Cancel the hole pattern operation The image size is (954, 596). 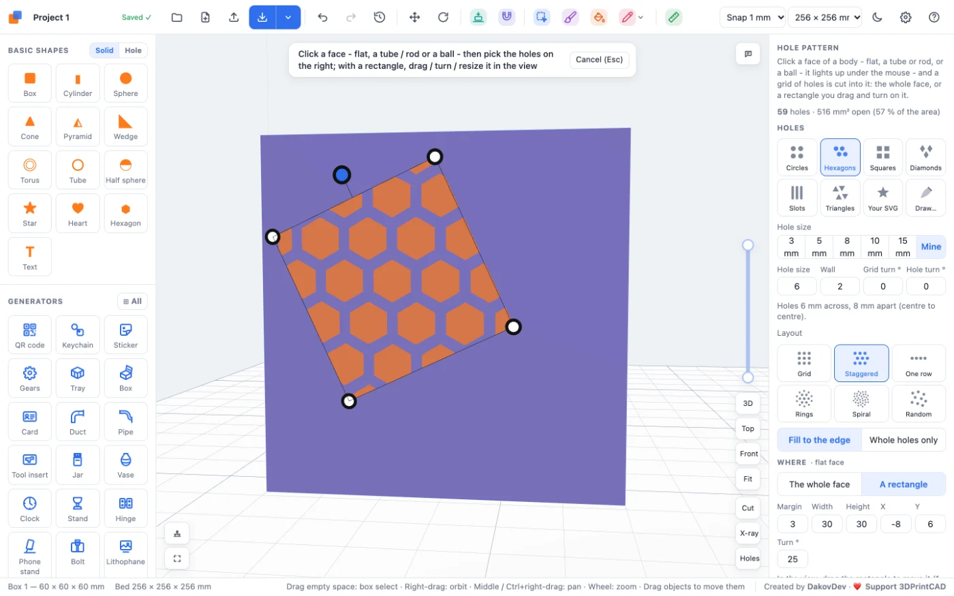point(599,60)
